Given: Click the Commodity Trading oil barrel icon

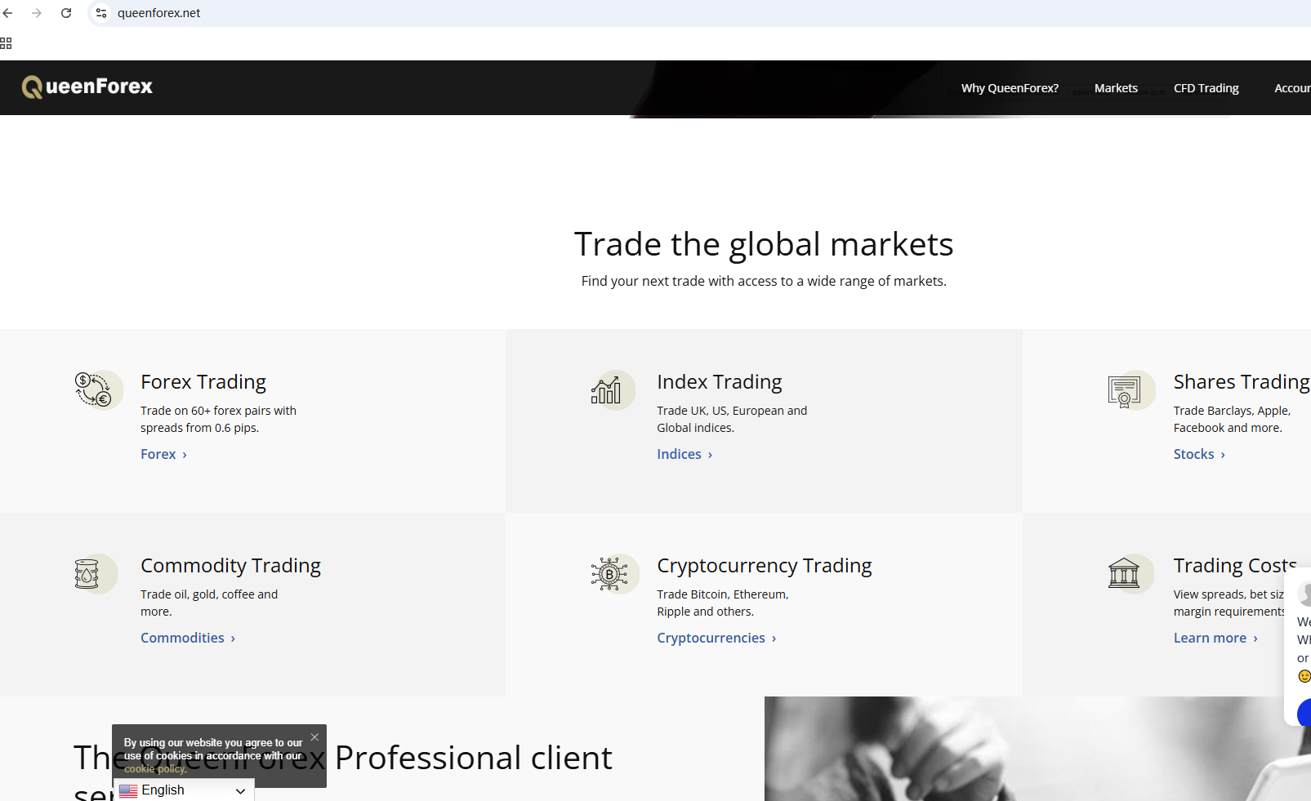Looking at the screenshot, I should click(x=87, y=574).
